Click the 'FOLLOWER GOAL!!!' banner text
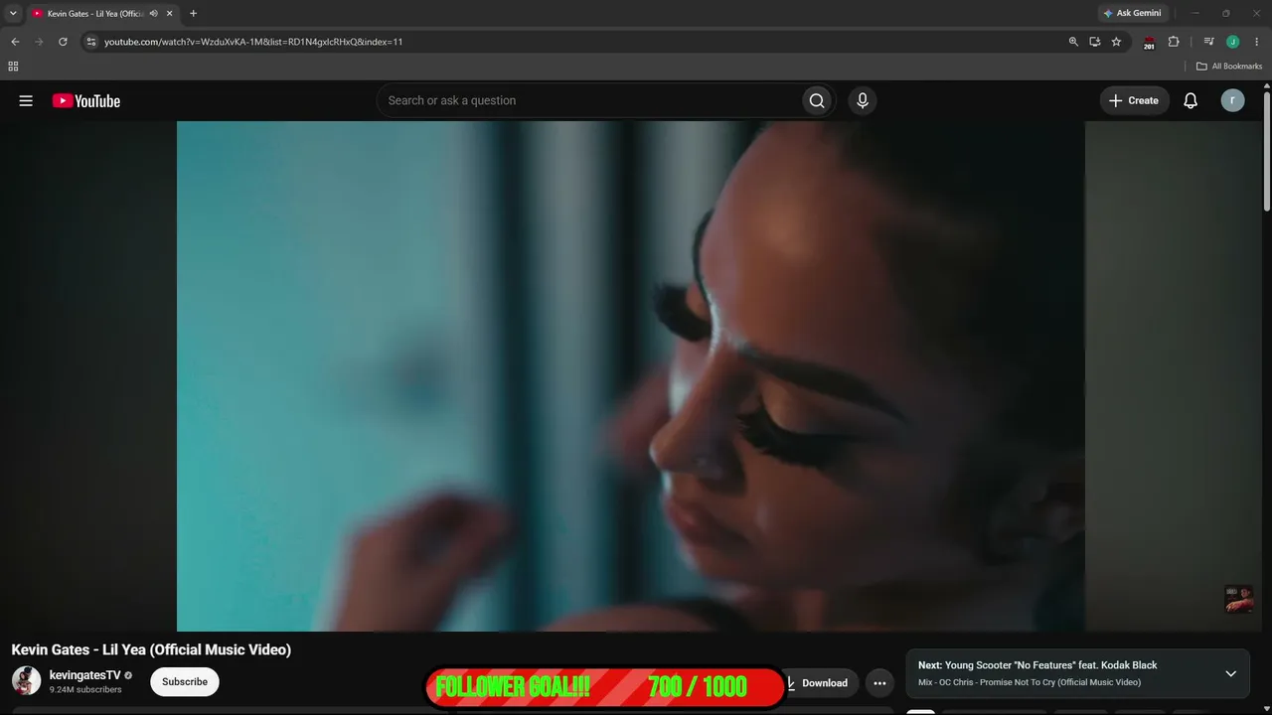The height and width of the screenshot is (715, 1272). tap(513, 687)
